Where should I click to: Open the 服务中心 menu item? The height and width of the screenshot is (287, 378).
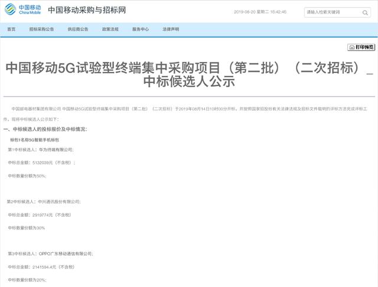coord(141,29)
